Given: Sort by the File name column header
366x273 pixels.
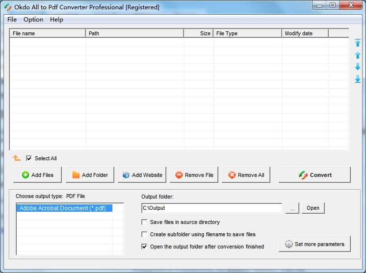Looking at the screenshot, I should tap(48, 33).
